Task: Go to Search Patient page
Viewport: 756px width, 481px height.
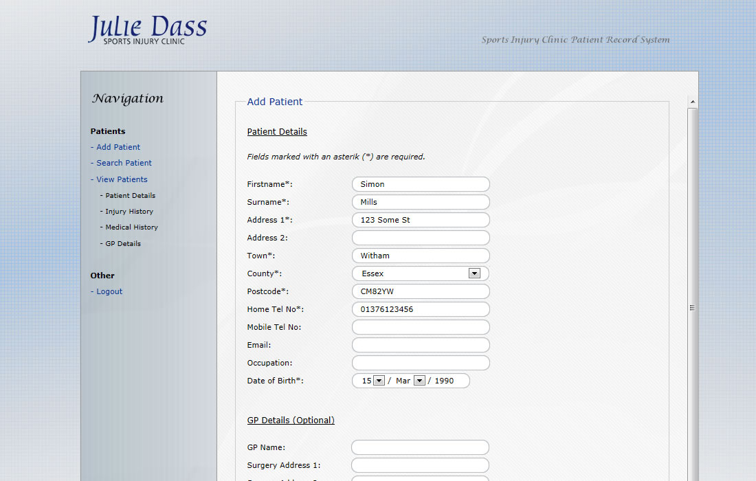Action: (x=124, y=163)
